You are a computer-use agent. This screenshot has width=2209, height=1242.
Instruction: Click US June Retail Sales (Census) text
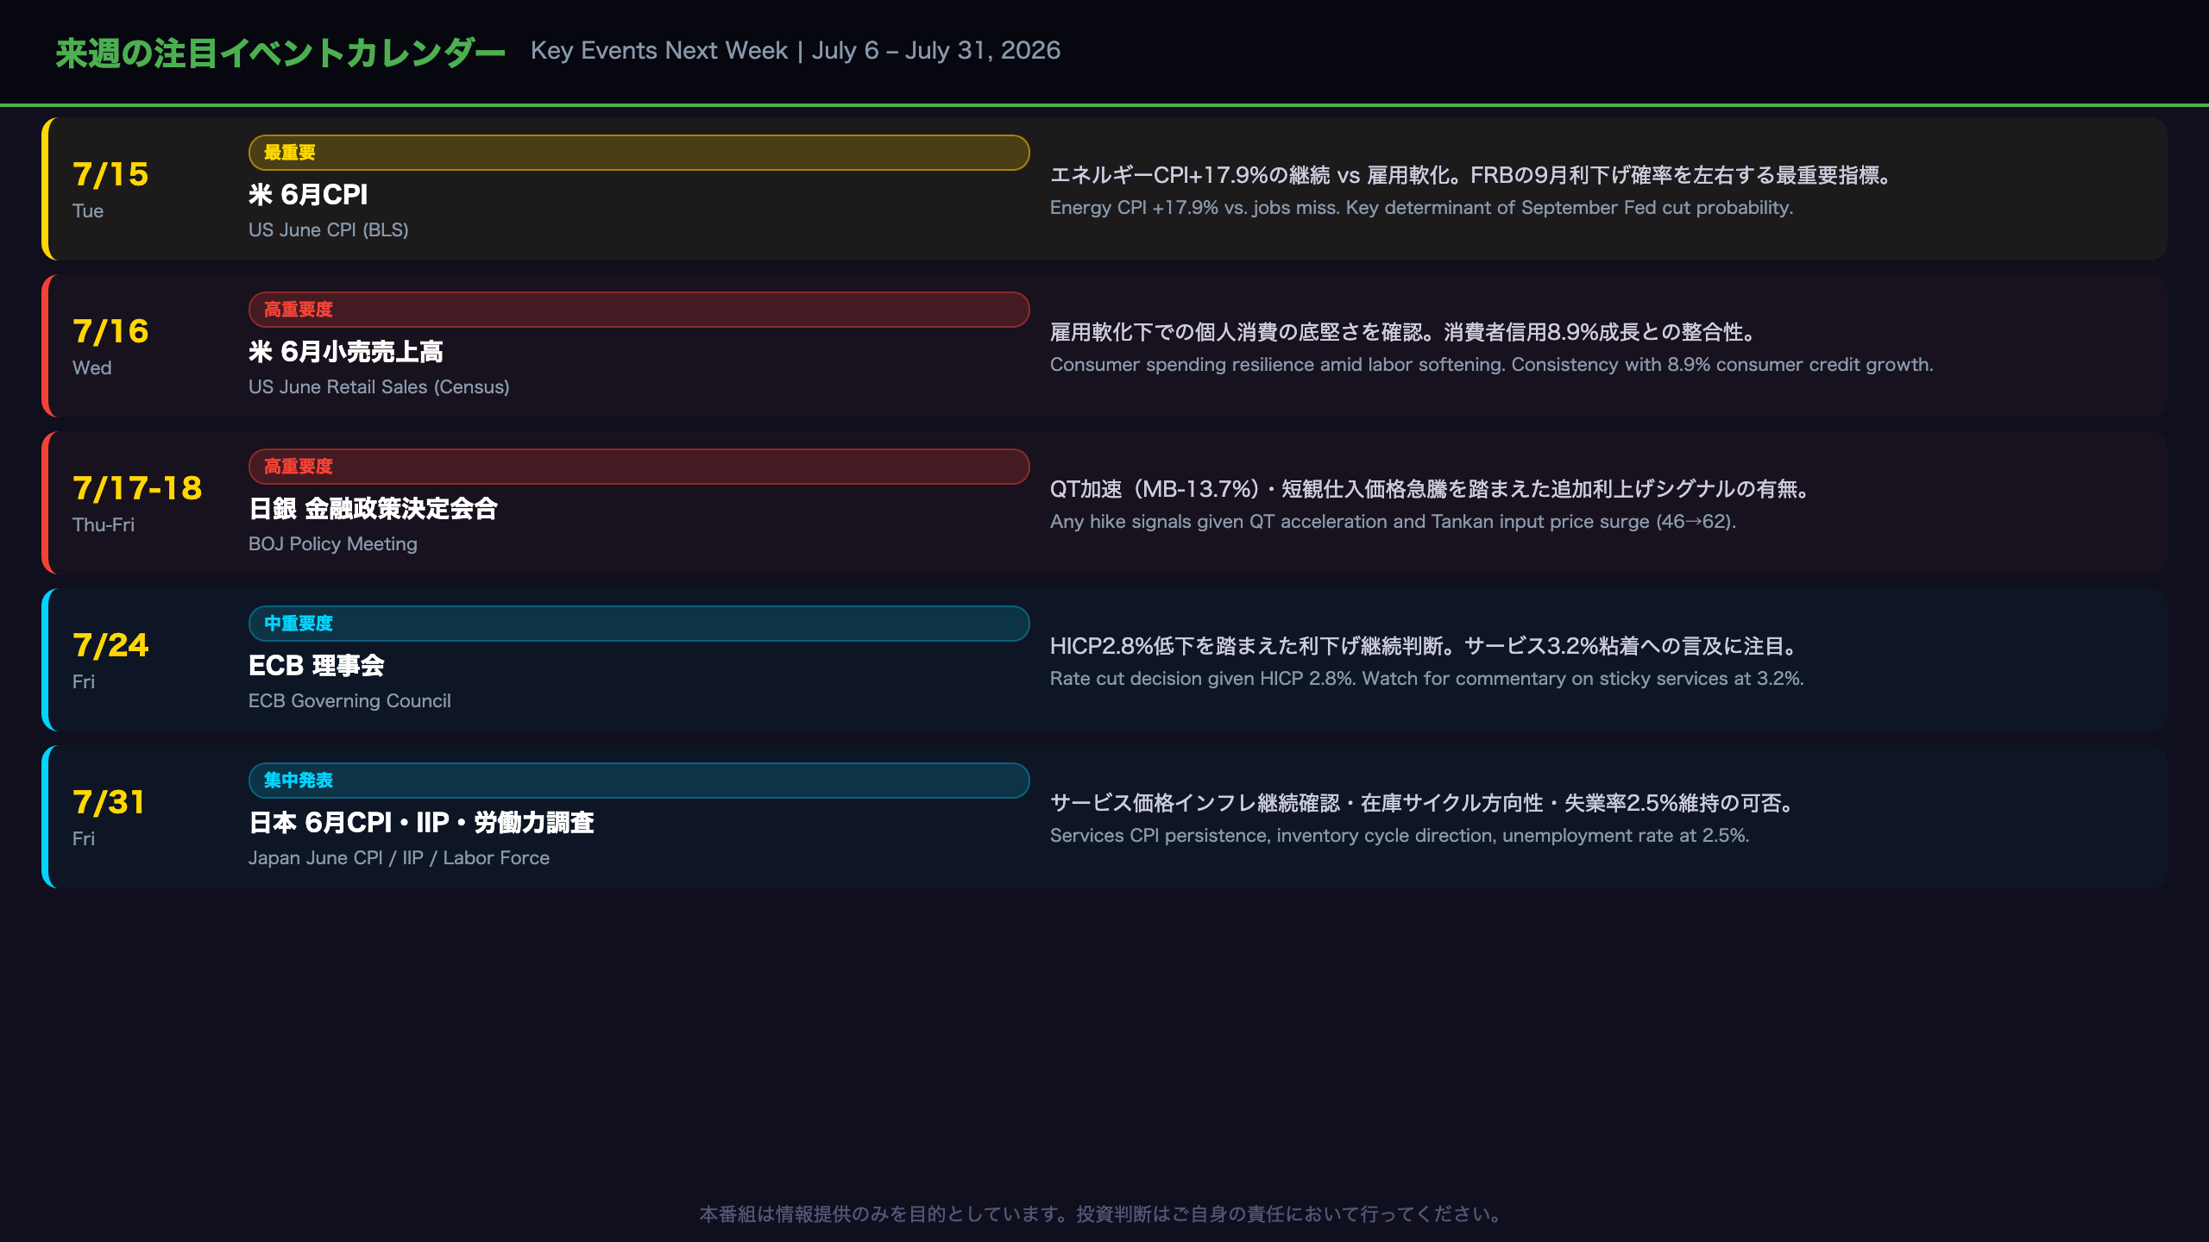pyautogui.click(x=379, y=387)
